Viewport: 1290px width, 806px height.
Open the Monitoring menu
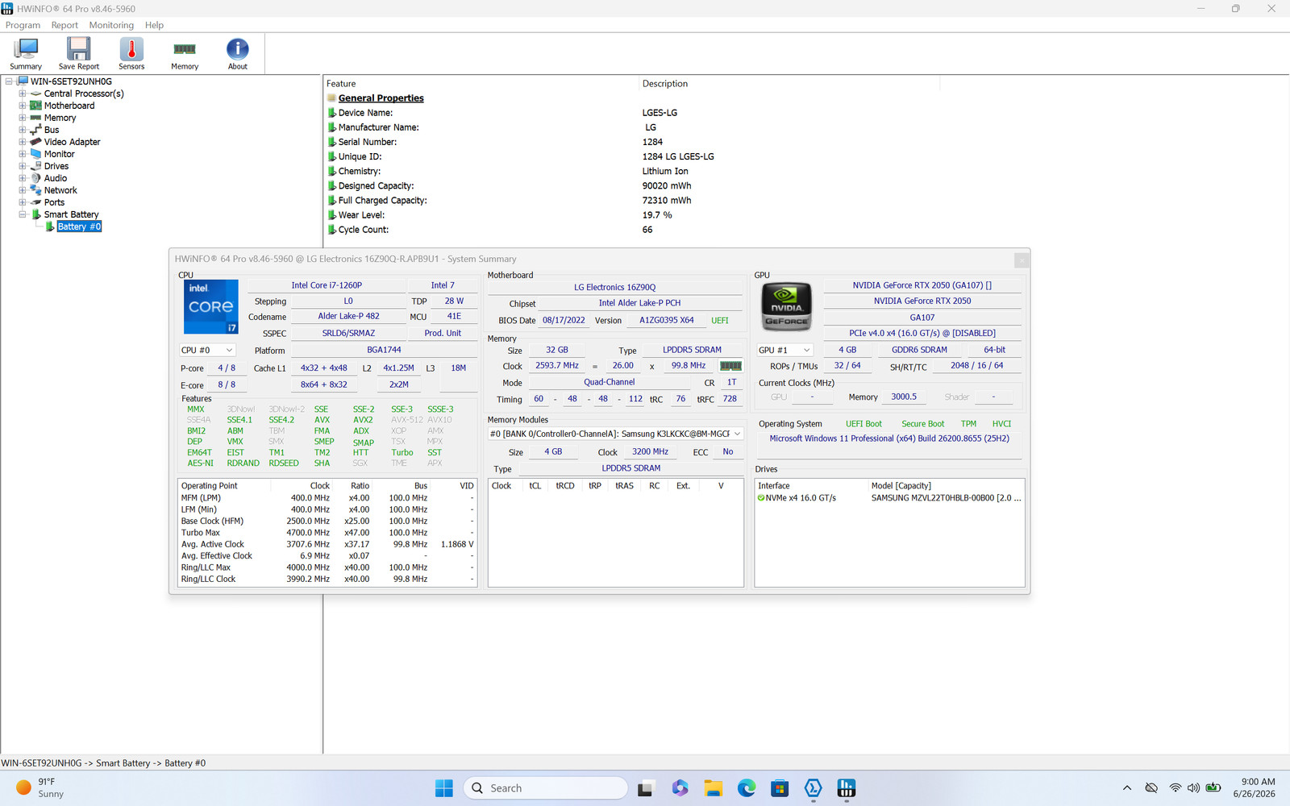[x=111, y=25]
